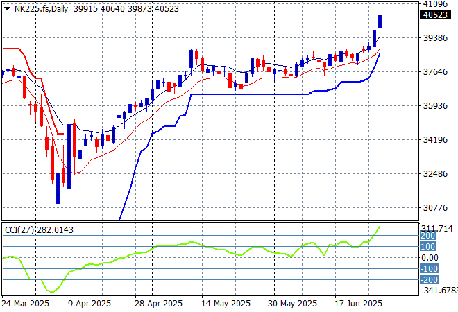
Task: Click the current price label 40523
Action: pyautogui.click(x=434, y=15)
